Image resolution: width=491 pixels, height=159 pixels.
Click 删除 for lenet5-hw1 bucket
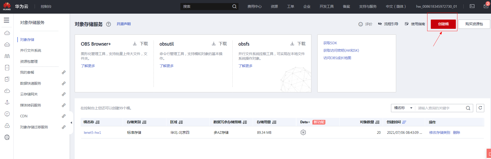tap(456, 132)
